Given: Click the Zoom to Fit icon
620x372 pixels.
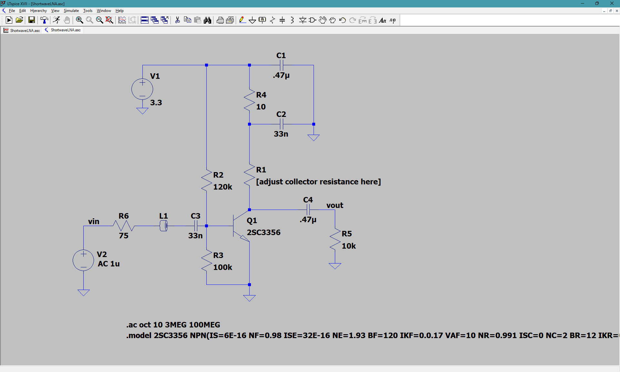Looking at the screenshot, I should 109,20.
